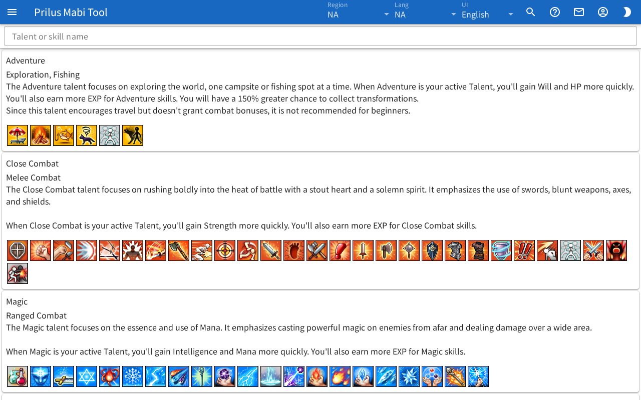Select the beach umbrella rest skill icon

pos(18,135)
